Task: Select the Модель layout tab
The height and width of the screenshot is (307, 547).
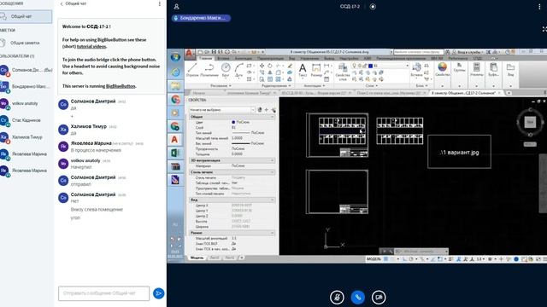Action: click(x=197, y=258)
